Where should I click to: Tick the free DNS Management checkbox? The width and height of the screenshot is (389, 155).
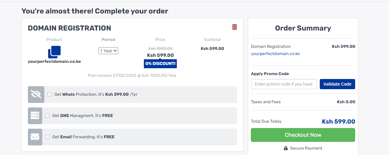point(47,116)
